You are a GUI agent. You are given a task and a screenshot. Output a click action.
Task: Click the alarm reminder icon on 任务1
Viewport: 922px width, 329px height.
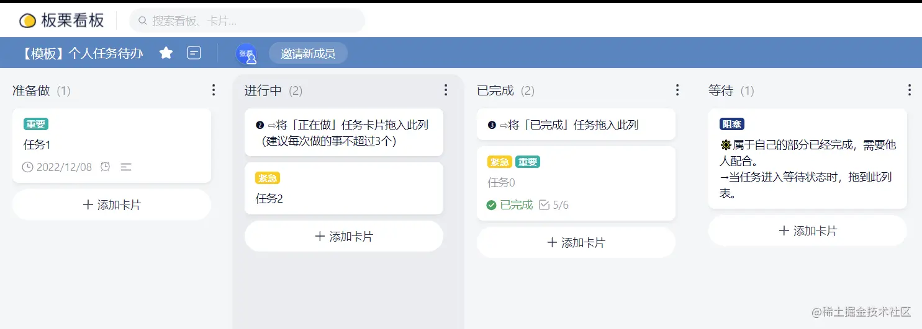point(106,167)
